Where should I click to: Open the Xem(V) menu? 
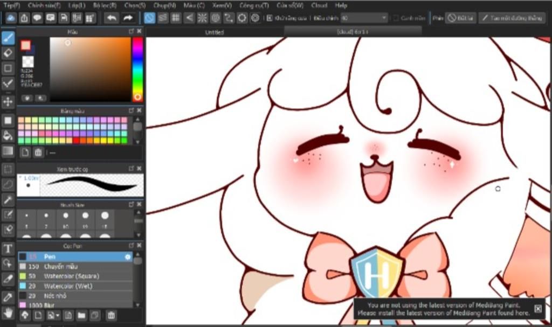point(222,5)
